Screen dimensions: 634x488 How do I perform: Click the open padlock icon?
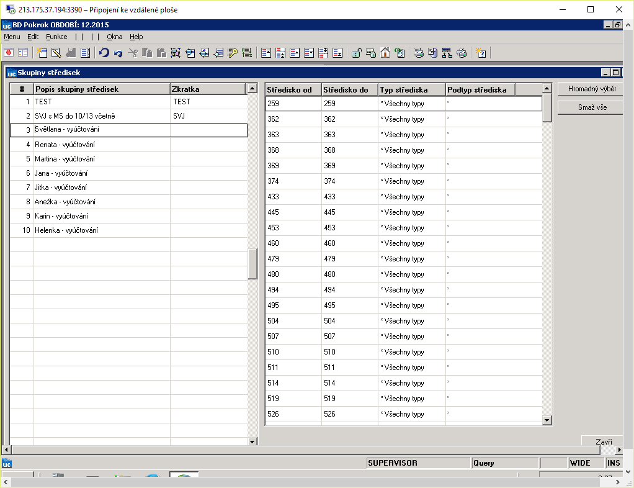click(356, 53)
